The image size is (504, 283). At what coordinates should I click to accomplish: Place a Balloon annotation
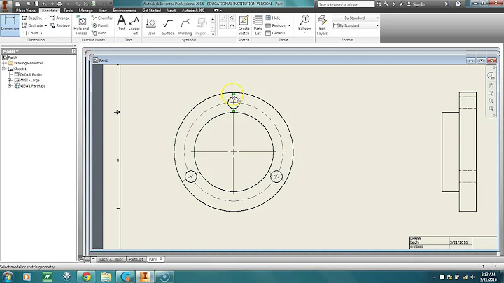(x=304, y=24)
